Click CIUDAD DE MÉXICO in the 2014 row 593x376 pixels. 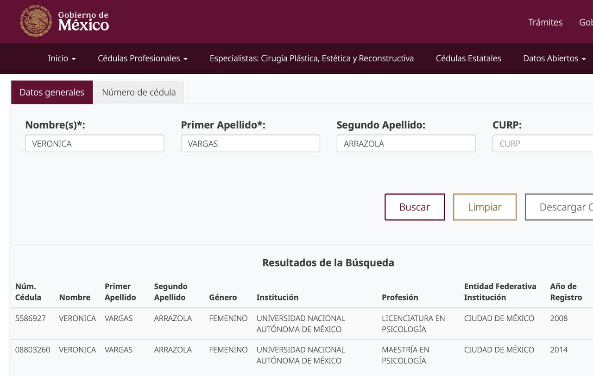[x=499, y=350]
